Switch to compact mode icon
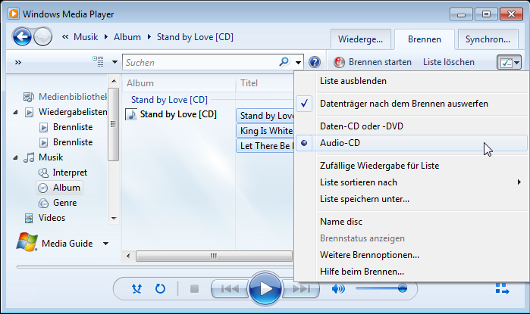Viewport: 530px width, 314px height. click(x=502, y=289)
